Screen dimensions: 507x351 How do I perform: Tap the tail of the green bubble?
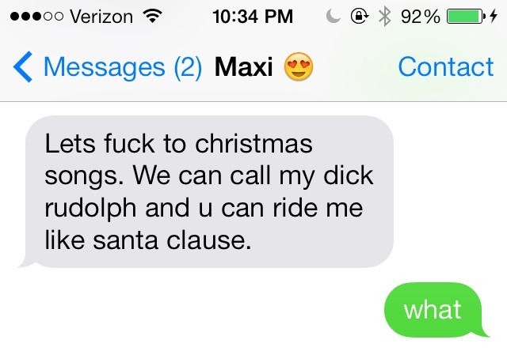click(483, 332)
